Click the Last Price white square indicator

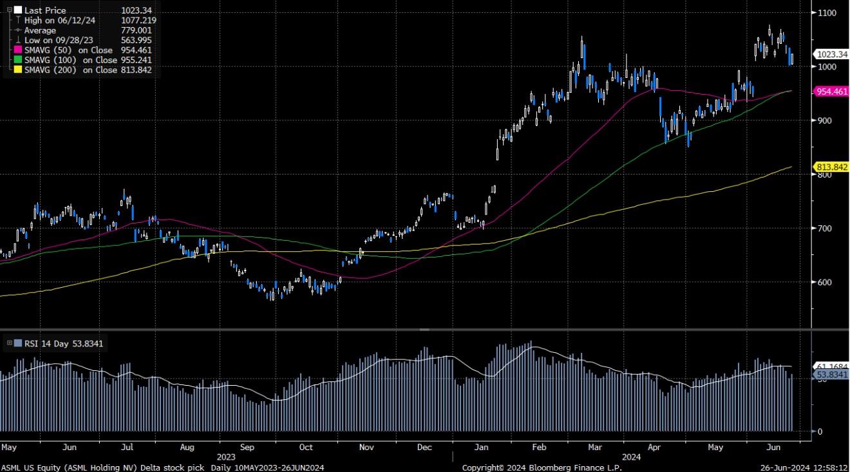click(x=18, y=10)
